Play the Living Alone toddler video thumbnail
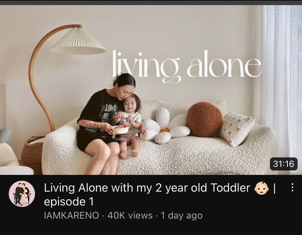Screen dimensions: 302x235 tap(151, 90)
